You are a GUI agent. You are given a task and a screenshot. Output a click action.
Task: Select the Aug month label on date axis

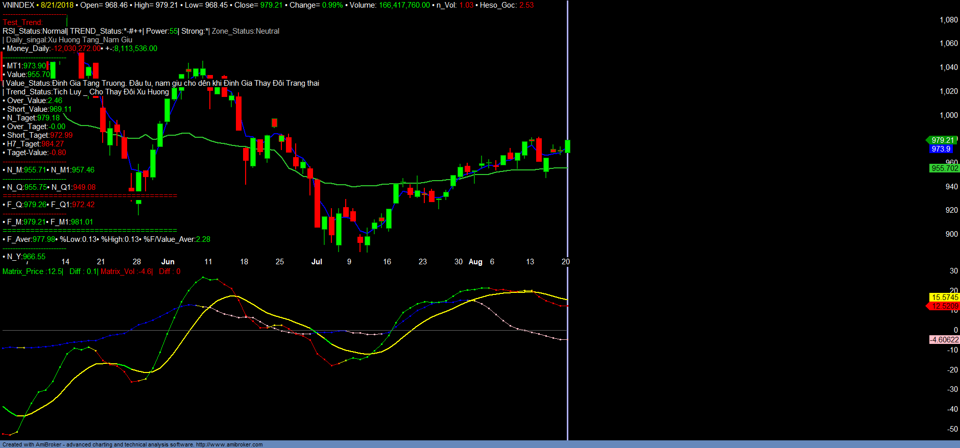(x=475, y=262)
